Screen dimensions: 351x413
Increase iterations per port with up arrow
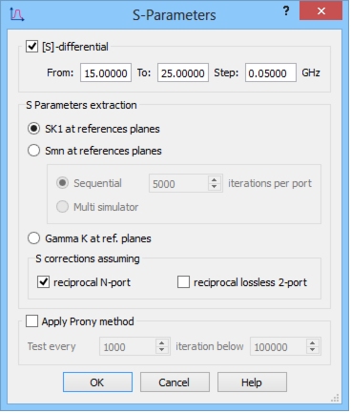tap(215, 179)
